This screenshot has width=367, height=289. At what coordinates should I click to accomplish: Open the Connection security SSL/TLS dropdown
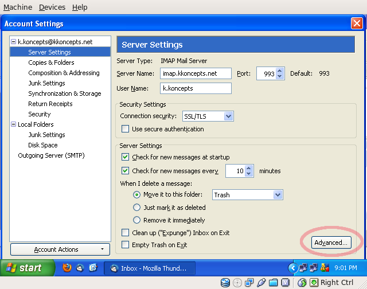click(x=208, y=116)
